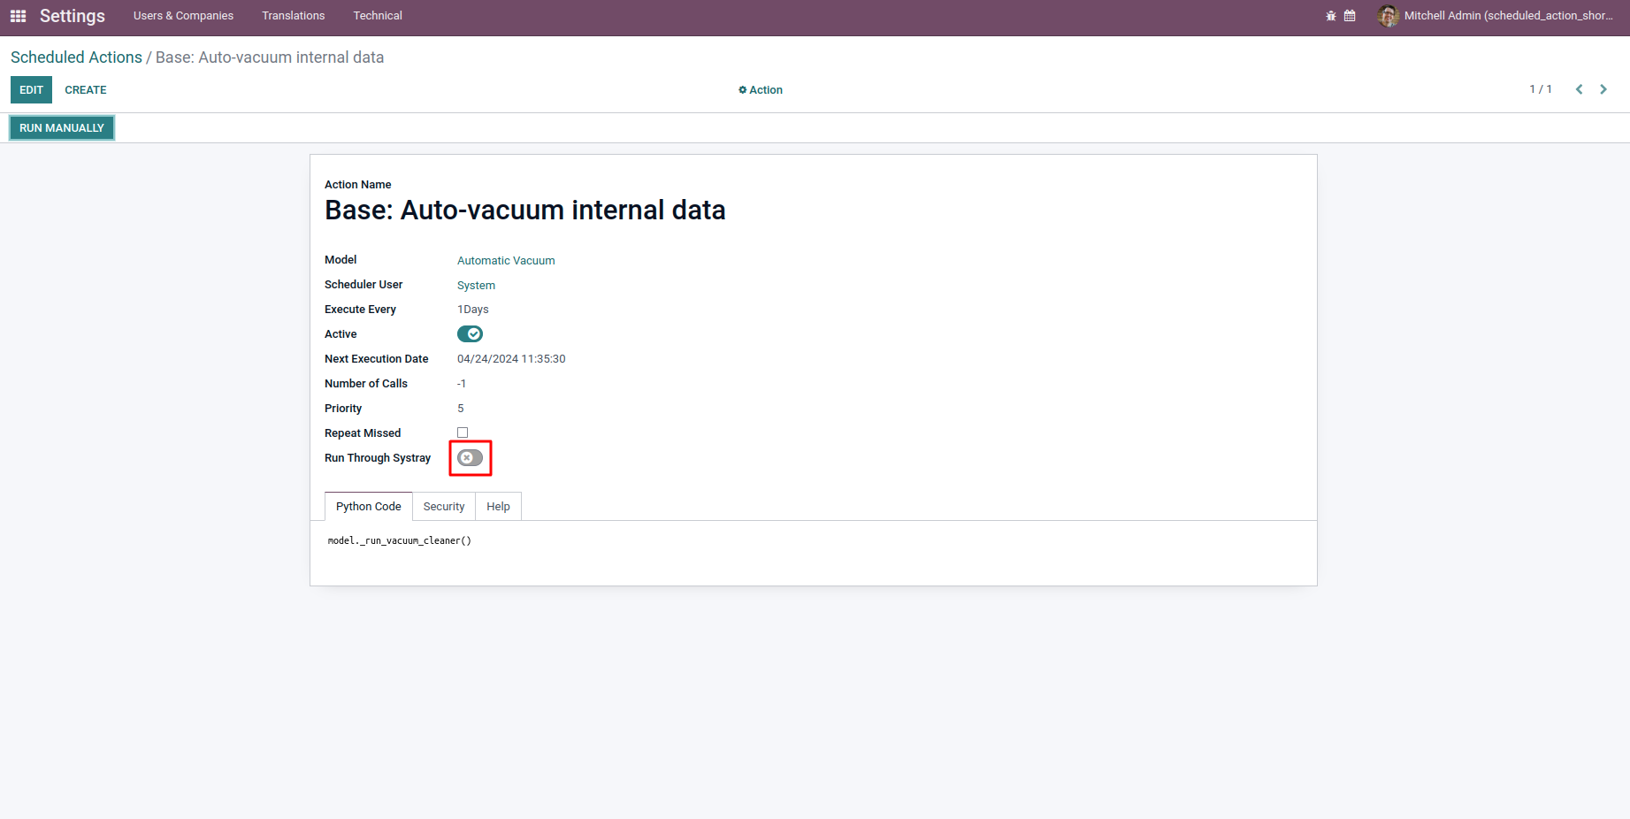Check the Repeat Missed checkbox
The width and height of the screenshot is (1630, 819).
click(x=463, y=433)
